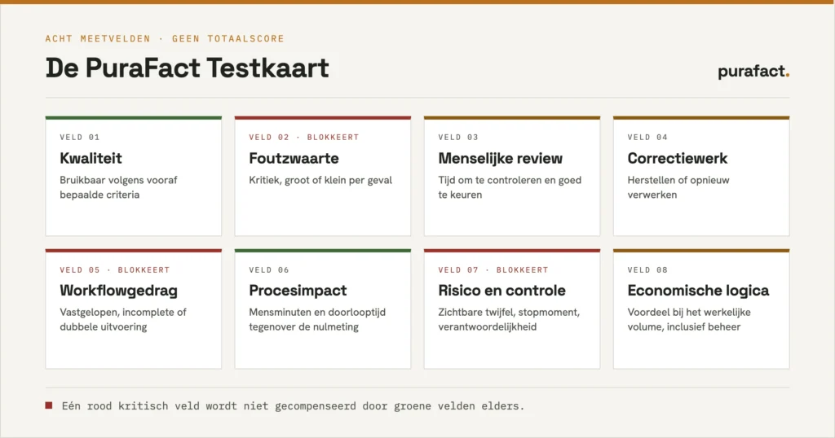This screenshot has width=835, height=438.
Task: Click 'Zichtbare twijfel, stopmoment, verantwoordelijkheid' text
Action: 509,319
